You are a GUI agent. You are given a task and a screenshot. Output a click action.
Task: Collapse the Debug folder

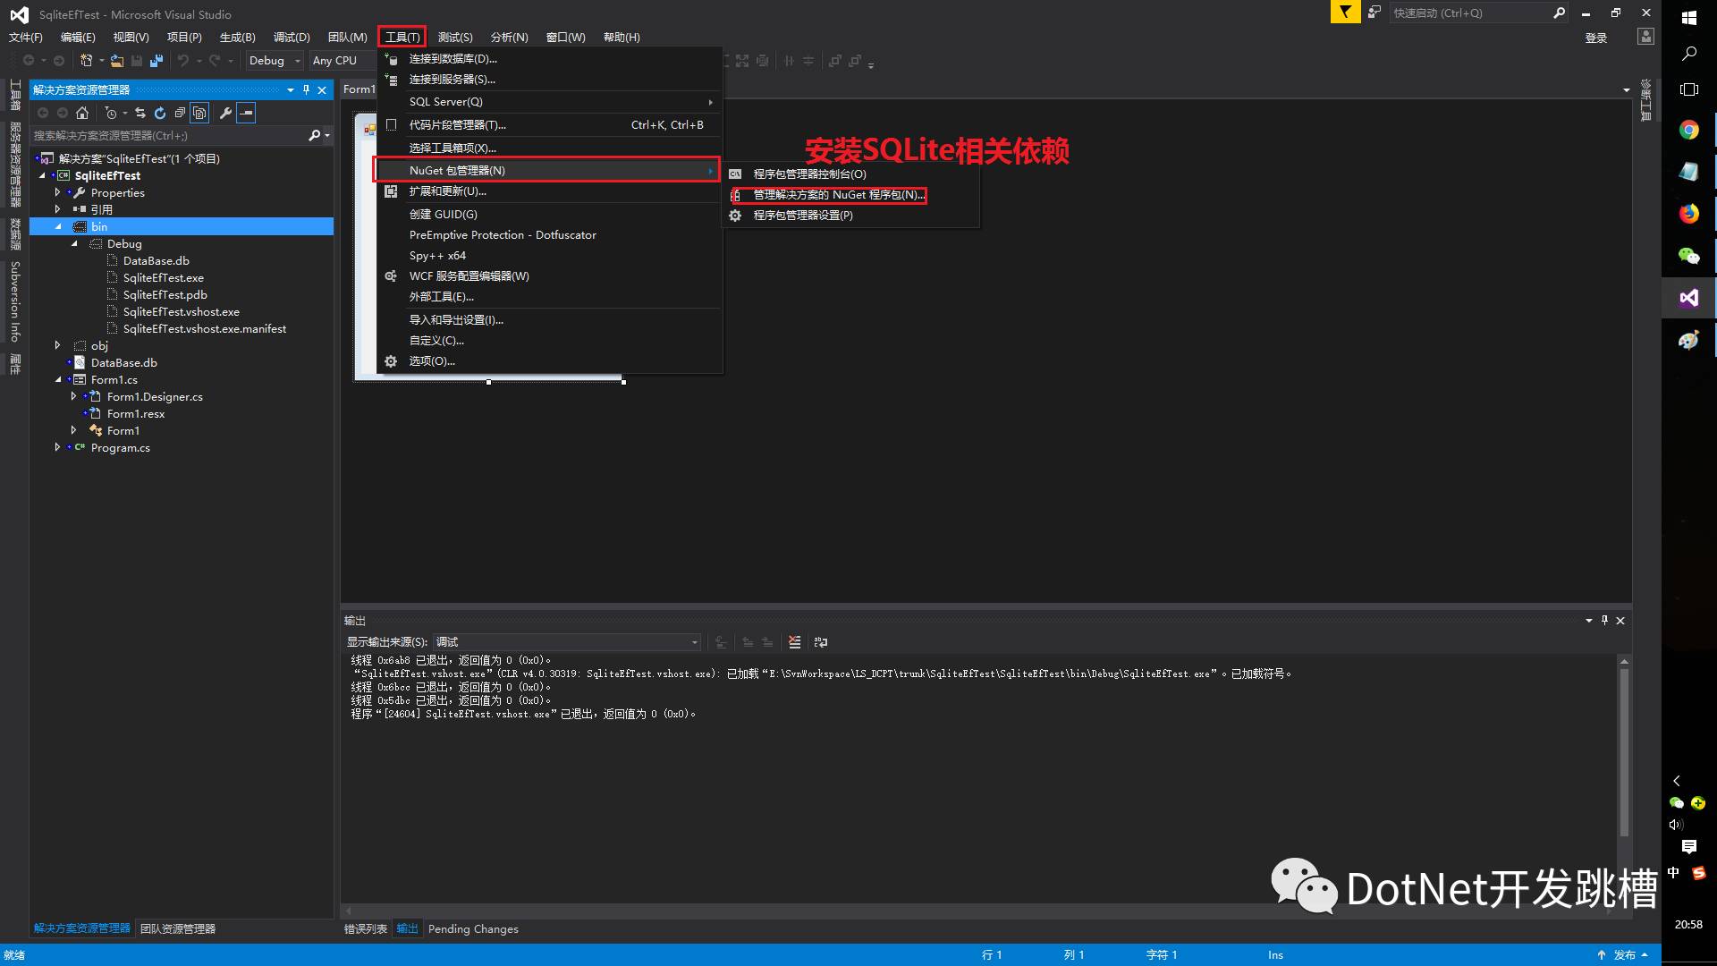coord(74,244)
